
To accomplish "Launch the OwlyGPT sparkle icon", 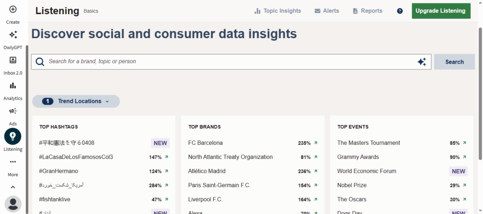I will 13,34.
